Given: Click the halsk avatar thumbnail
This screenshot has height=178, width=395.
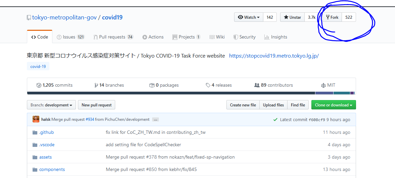Looking at the screenshot, I should [36, 119].
